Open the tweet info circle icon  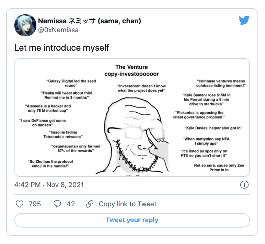click(244, 185)
